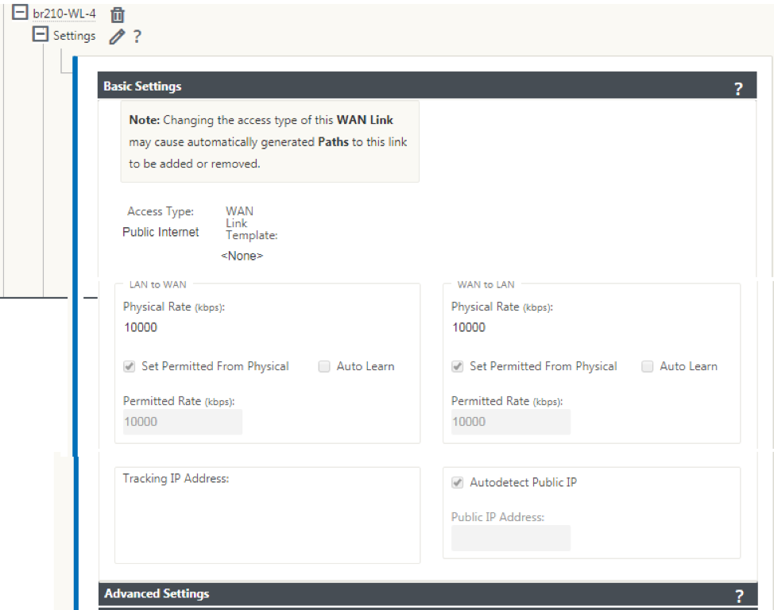The width and height of the screenshot is (774, 610).
Task: Open help next to Settings pencil
Action: 137,36
